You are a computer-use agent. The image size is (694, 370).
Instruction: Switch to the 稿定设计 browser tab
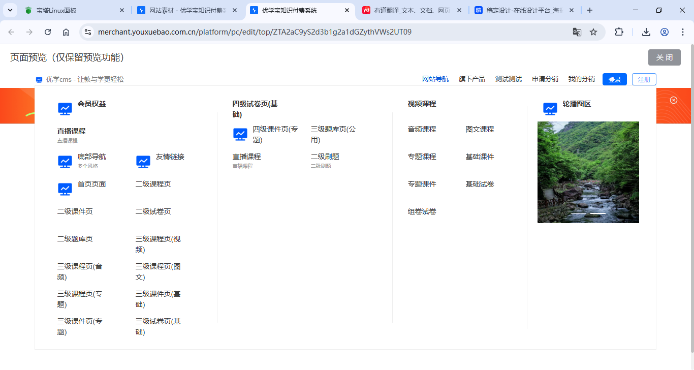(523, 10)
